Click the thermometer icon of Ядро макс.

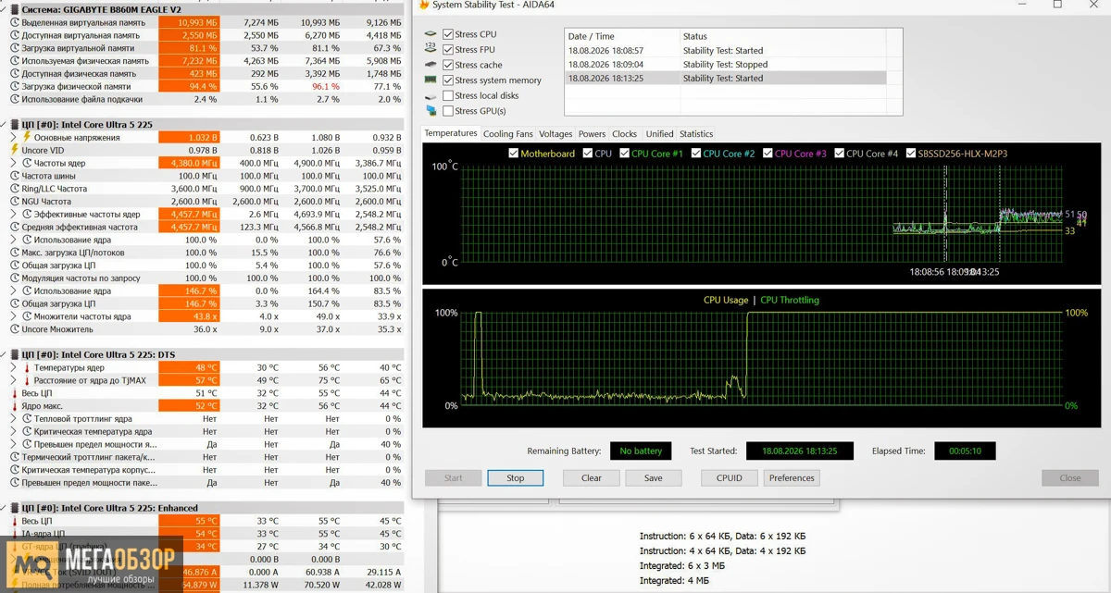tap(14, 406)
